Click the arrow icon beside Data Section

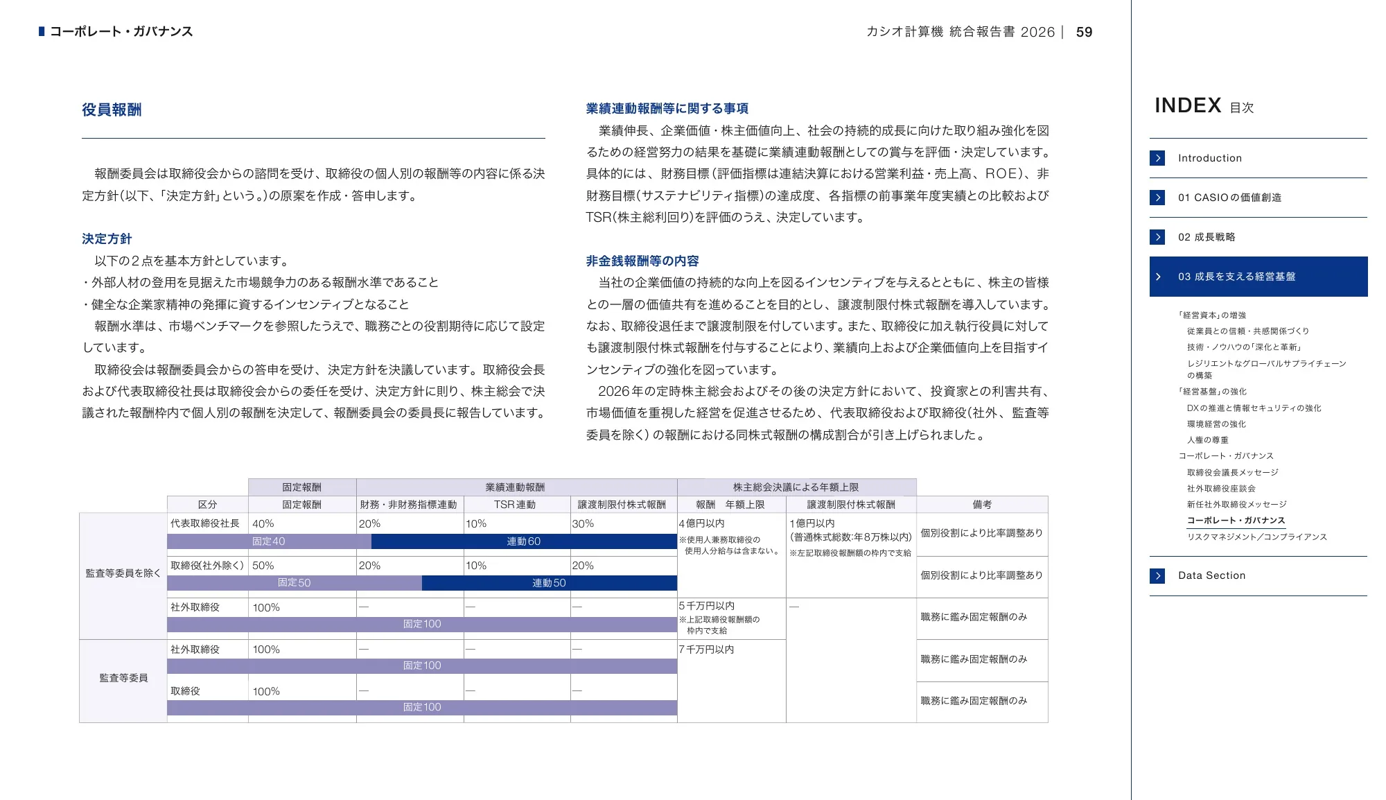click(x=1157, y=576)
